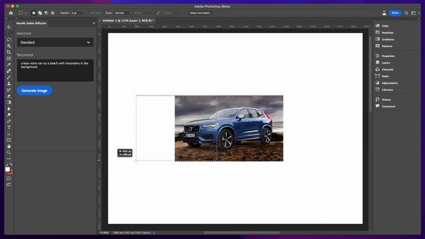425x239 pixels.
Task: Open the Libraries panel
Action: point(384,90)
